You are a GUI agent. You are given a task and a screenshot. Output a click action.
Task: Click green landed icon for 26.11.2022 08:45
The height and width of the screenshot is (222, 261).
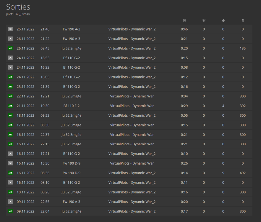pyautogui.click(x=10, y=48)
